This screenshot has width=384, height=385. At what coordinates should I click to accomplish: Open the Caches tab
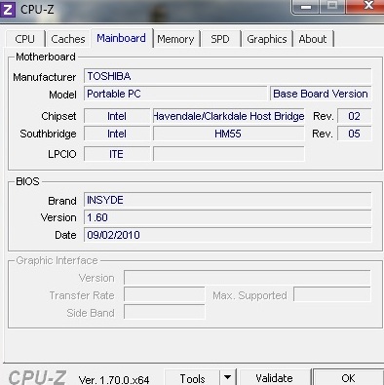tap(68, 39)
